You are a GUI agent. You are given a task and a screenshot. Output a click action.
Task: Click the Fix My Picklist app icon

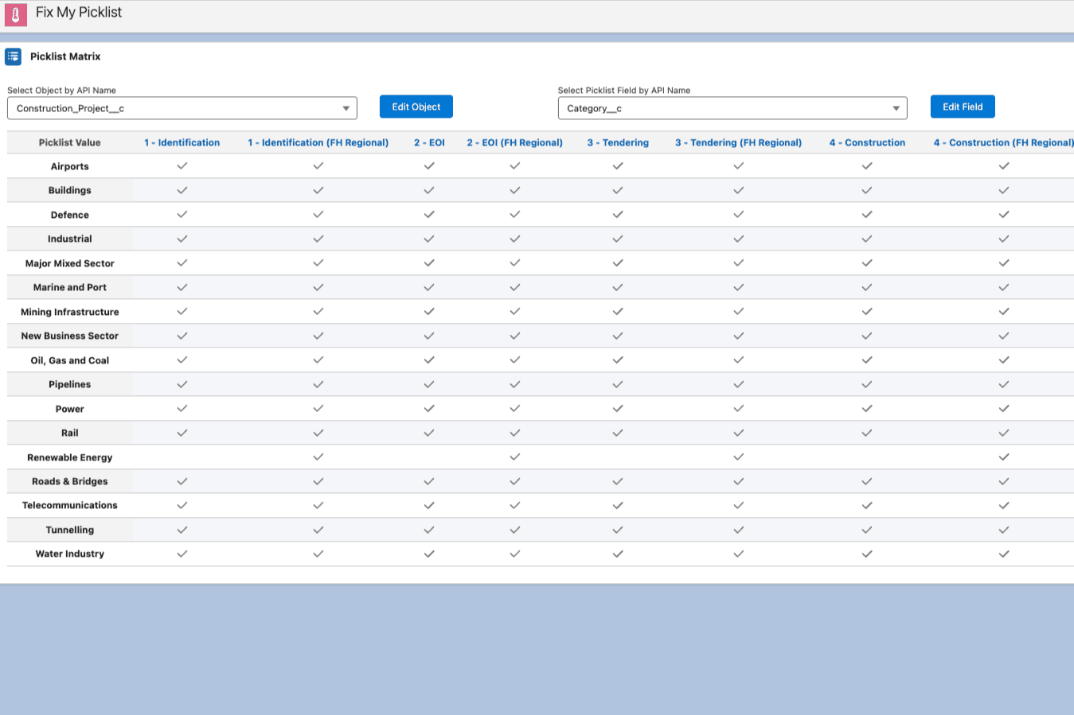pyautogui.click(x=16, y=15)
